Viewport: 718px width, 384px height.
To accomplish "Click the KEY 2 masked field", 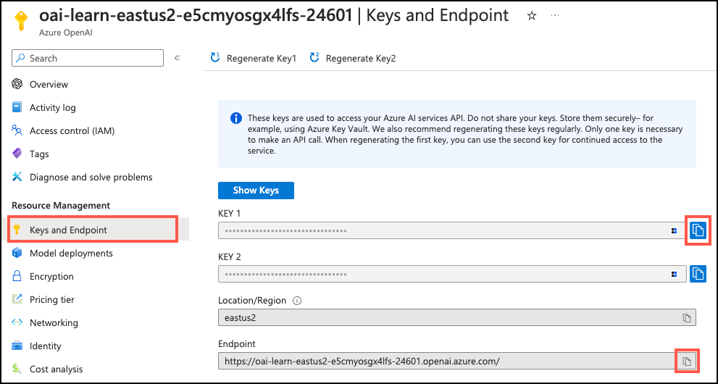I will (x=452, y=274).
